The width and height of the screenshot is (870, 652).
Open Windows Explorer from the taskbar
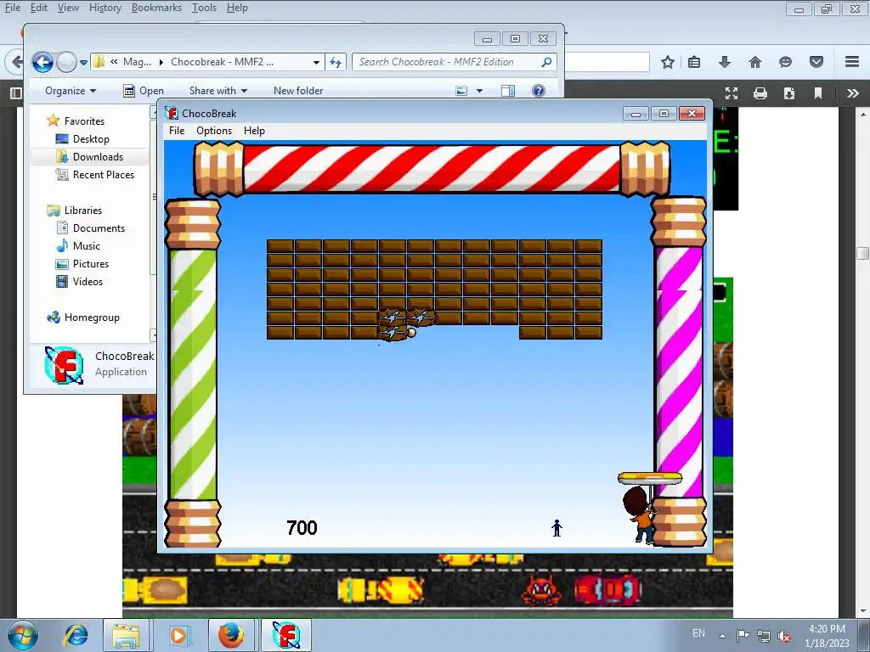click(x=126, y=635)
